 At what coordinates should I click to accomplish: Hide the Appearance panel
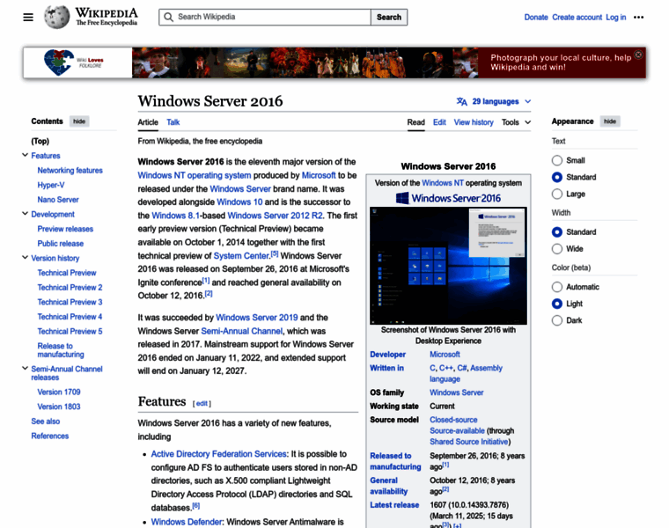tap(610, 121)
